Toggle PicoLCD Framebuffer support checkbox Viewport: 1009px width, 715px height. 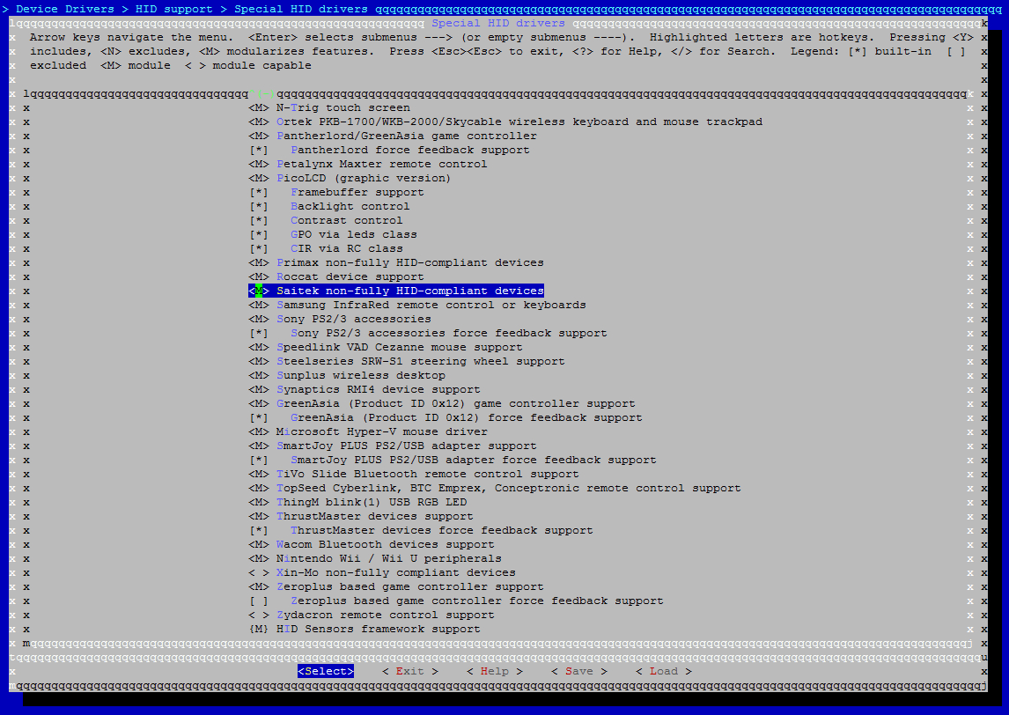[259, 193]
